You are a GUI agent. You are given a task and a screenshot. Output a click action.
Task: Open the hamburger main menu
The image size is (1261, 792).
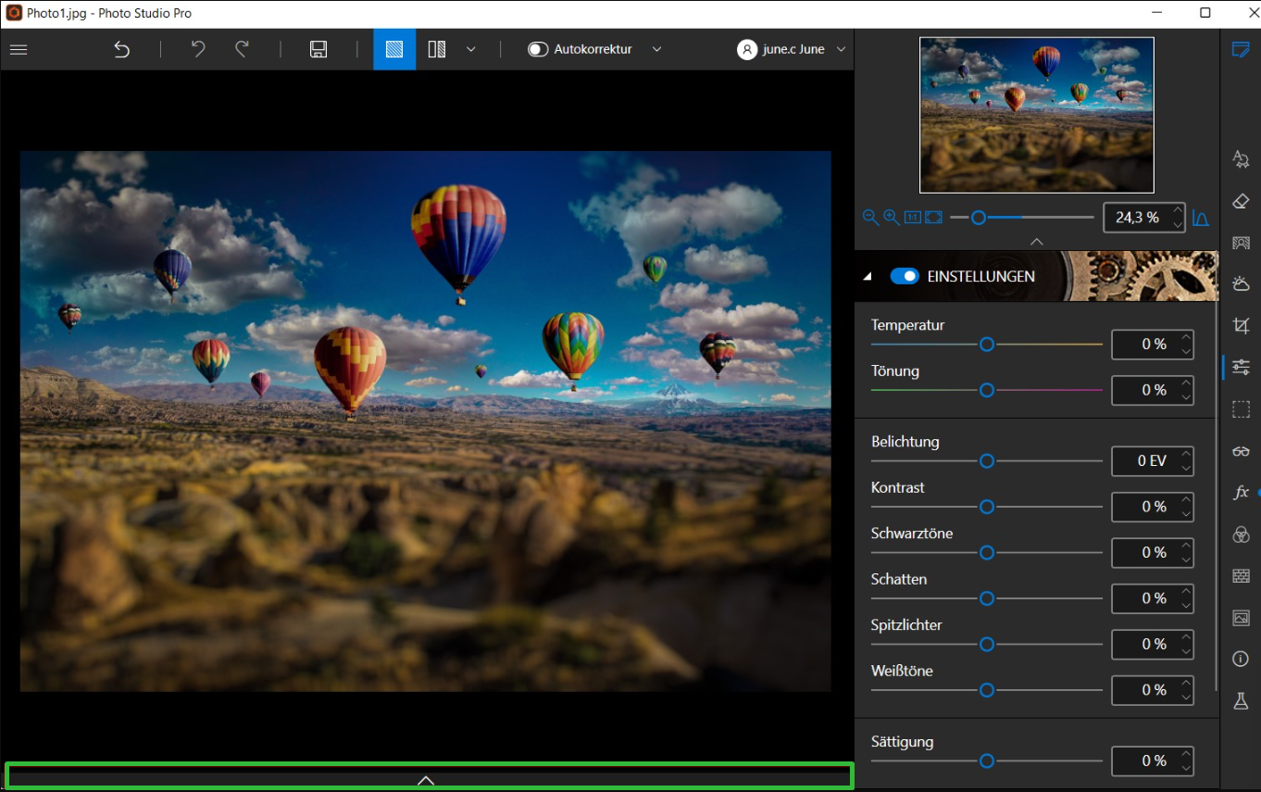click(x=19, y=49)
